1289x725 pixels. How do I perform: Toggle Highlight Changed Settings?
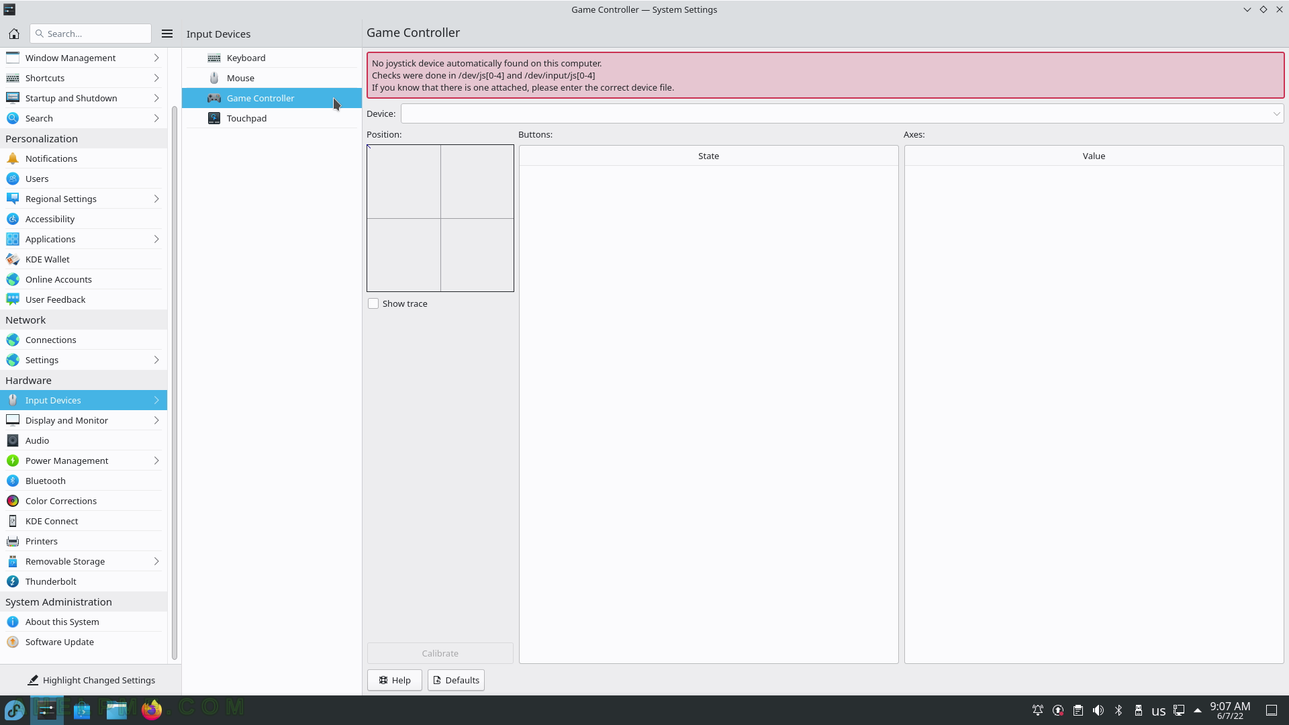click(x=91, y=680)
